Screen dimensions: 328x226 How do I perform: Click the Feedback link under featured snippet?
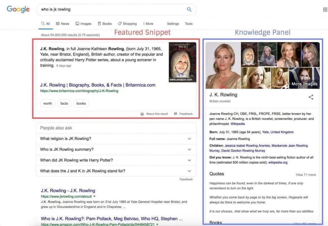click(186, 114)
